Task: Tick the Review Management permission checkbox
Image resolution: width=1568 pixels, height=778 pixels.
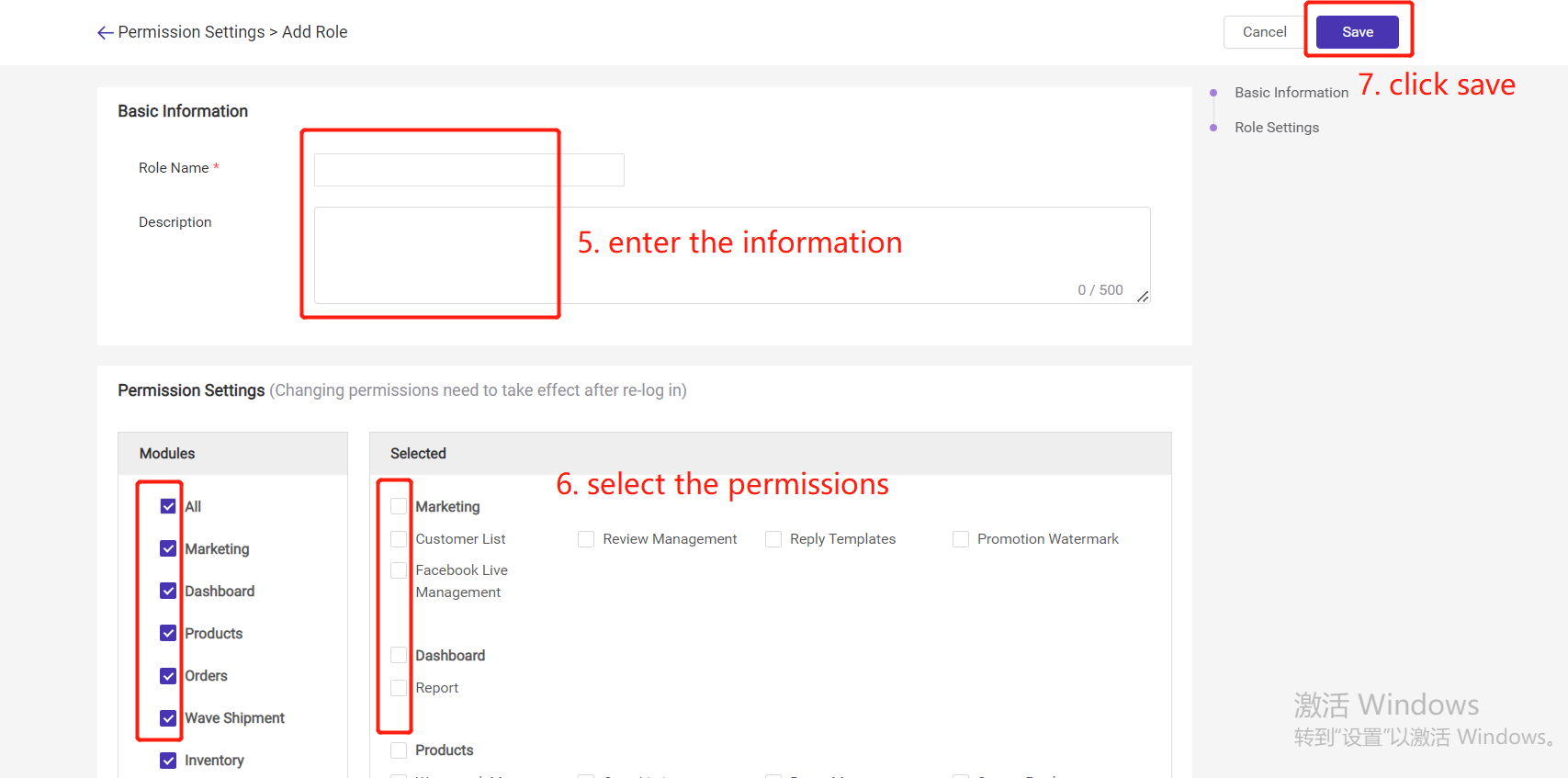Action: coord(586,539)
